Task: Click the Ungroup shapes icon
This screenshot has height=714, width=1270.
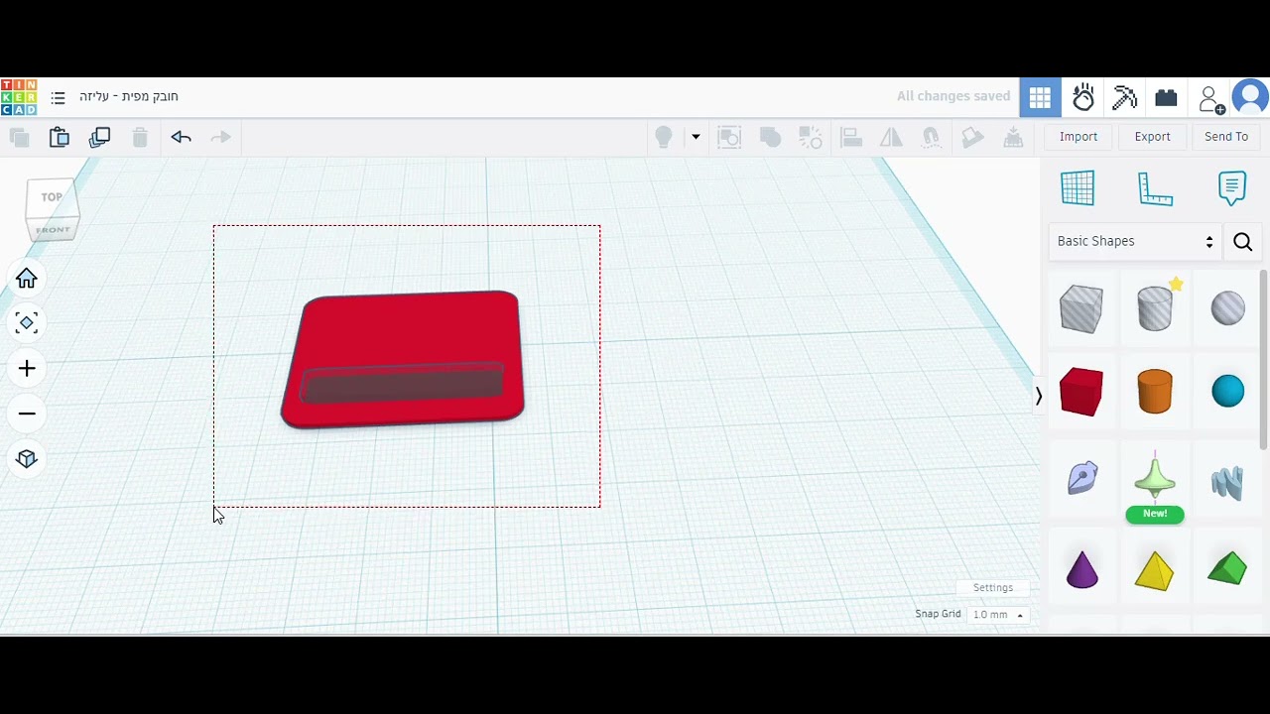Action: (811, 137)
